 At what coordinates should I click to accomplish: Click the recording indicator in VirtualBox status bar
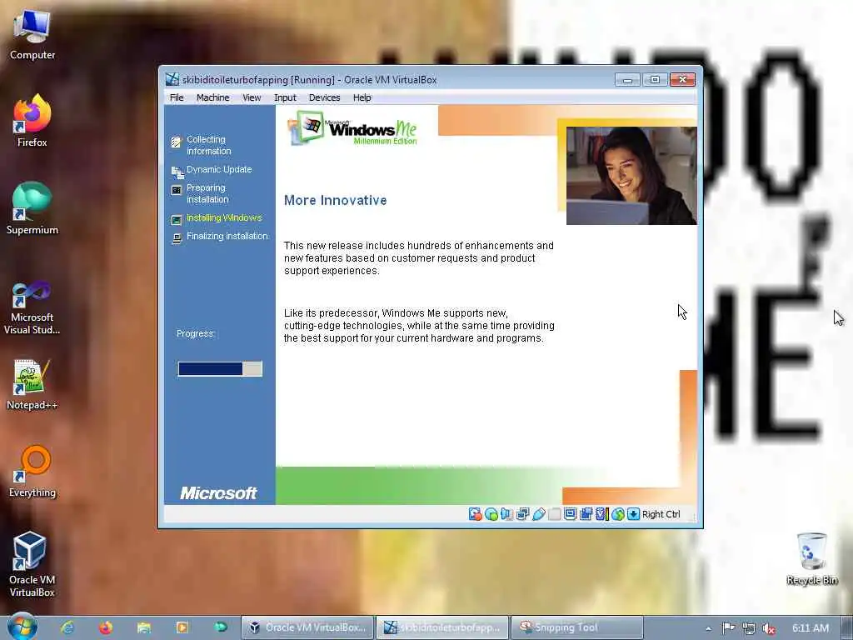click(x=586, y=514)
